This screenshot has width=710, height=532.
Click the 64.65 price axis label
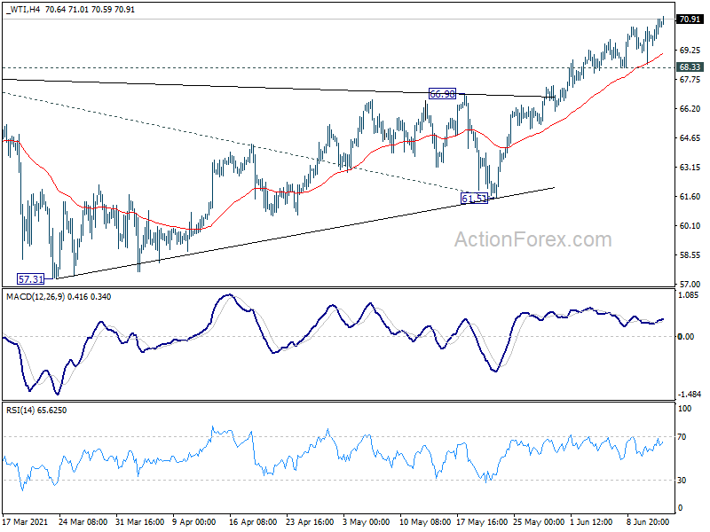coord(690,138)
